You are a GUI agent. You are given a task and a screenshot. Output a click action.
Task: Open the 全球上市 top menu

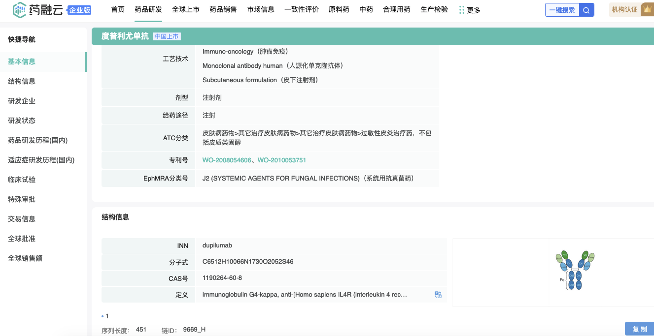click(x=185, y=9)
